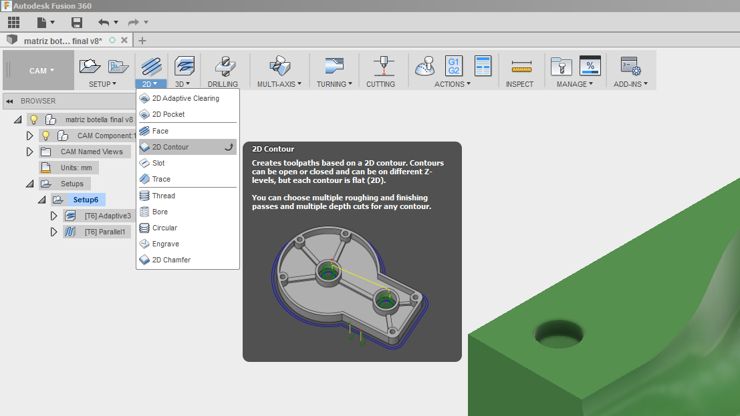Screen dimensions: 740x416
Task: Choose 2D Contour from menu
Action: (187, 147)
